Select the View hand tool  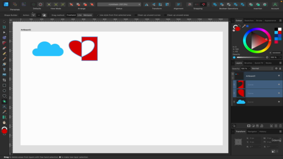[x=4, y=123]
